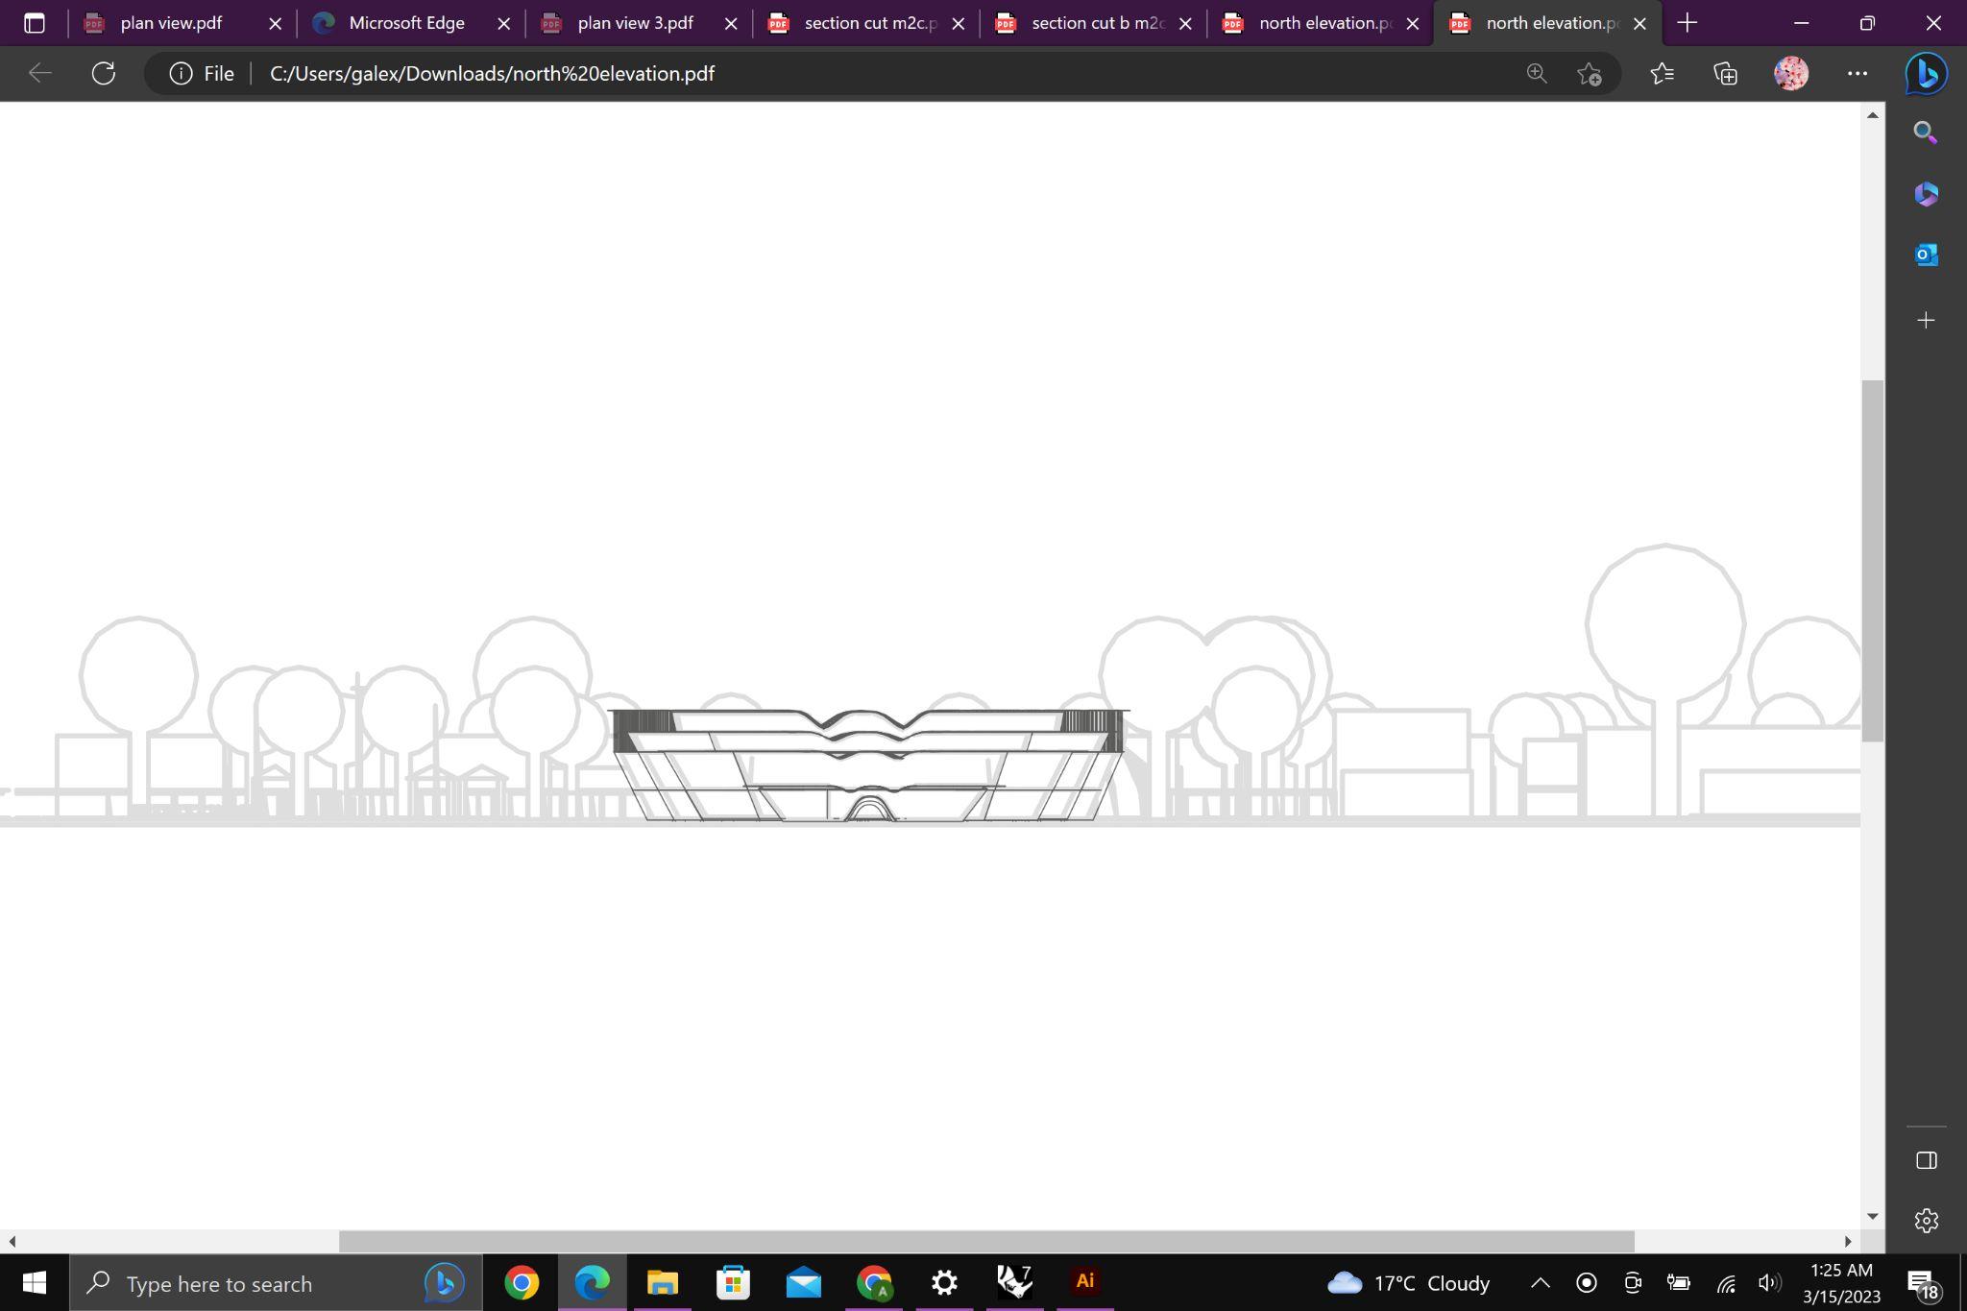This screenshot has height=1311, width=1967.
Task: Open a new browser tab
Action: click(x=1688, y=23)
